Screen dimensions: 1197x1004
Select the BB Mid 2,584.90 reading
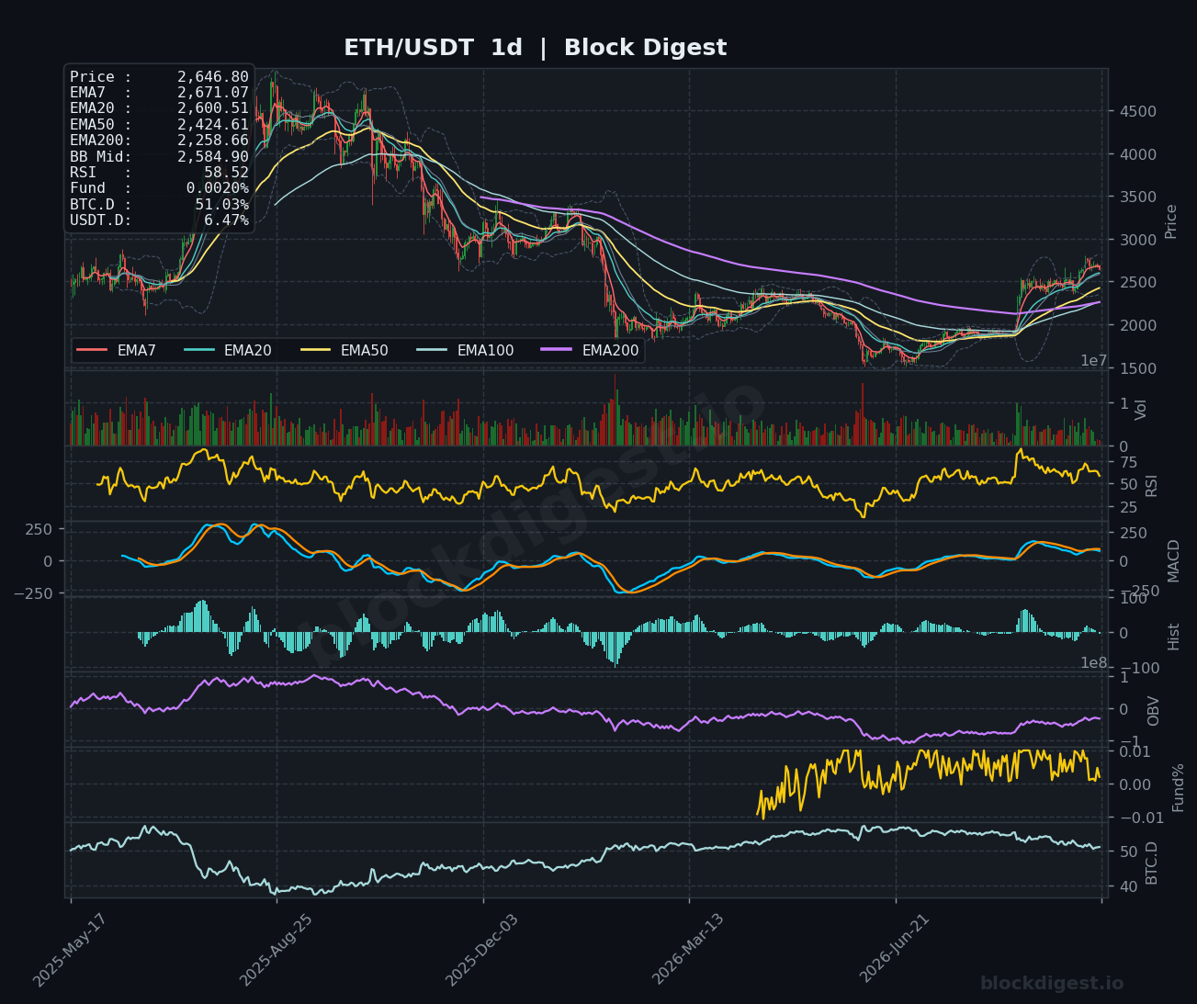click(x=159, y=157)
